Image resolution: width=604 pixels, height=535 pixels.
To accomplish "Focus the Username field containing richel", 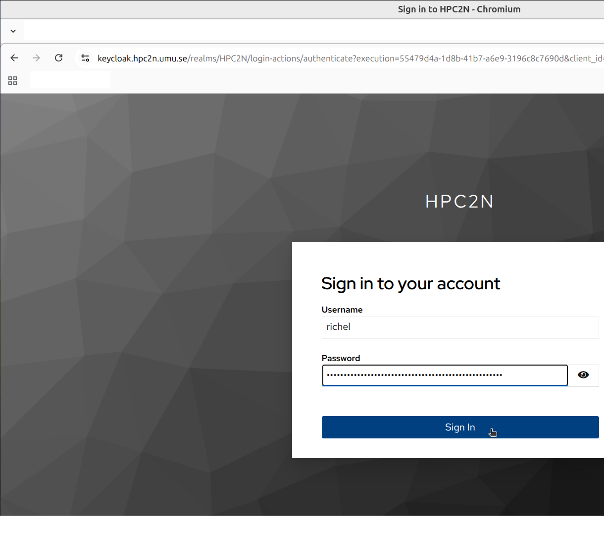I will point(459,327).
